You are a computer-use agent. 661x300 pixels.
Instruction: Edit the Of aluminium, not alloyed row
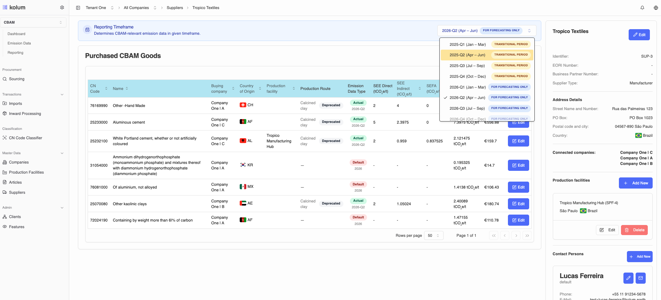pyautogui.click(x=518, y=187)
